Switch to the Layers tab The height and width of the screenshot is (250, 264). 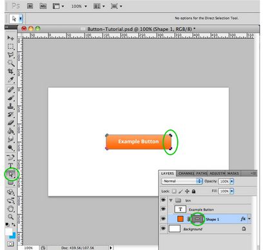(167, 173)
